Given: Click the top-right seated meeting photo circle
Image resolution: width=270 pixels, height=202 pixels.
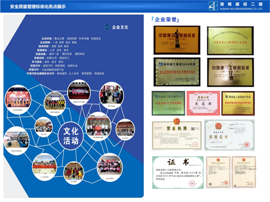Looking at the screenshot, I should coord(111,92).
